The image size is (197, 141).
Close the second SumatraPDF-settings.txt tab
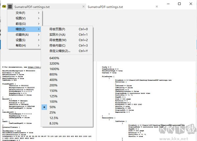tap(157, 7)
